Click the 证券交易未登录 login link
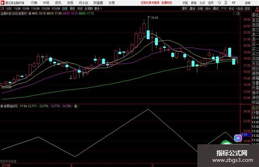The width and height of the screenshot is (259, 167). [x=150, y=3]
